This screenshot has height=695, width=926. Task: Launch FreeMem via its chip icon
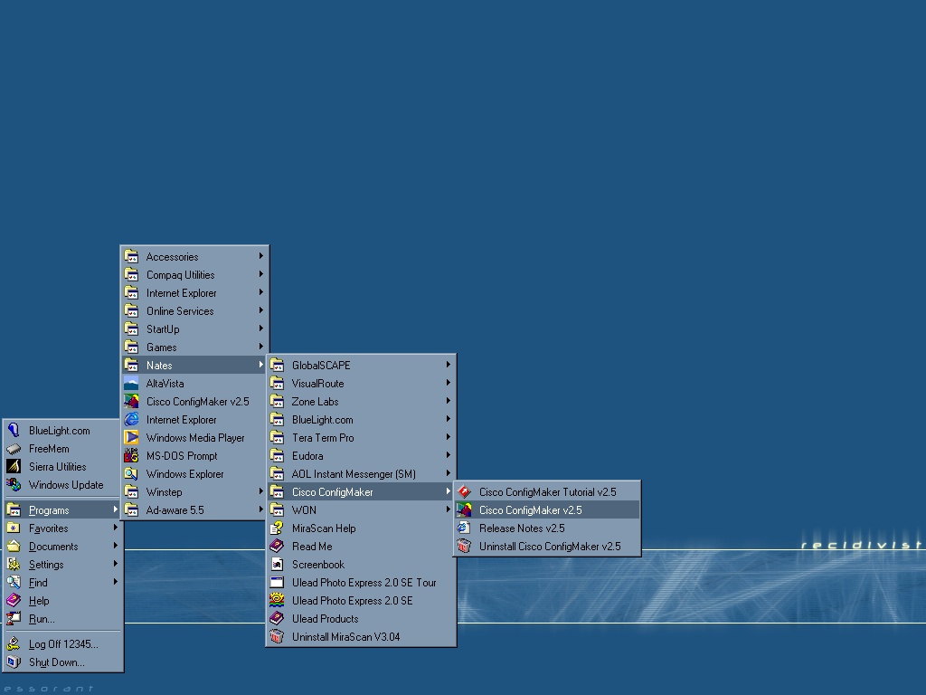[14, 449]
